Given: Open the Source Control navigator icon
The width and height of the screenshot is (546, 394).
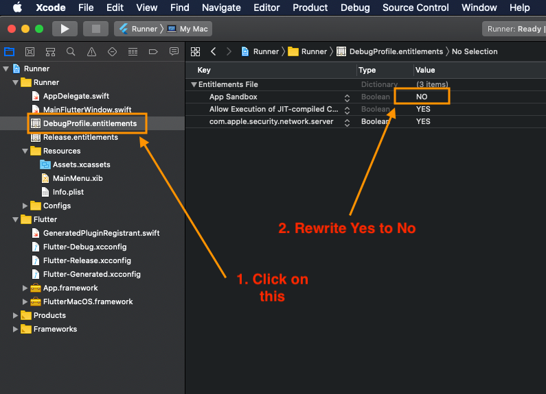Looking at the screenshot, I should pos(30,52).
